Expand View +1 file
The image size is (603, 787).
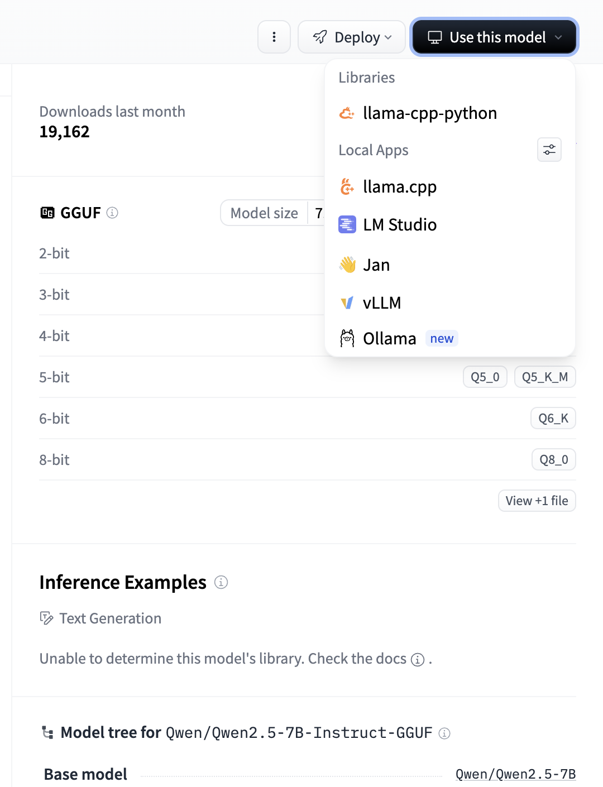[537, 501]
